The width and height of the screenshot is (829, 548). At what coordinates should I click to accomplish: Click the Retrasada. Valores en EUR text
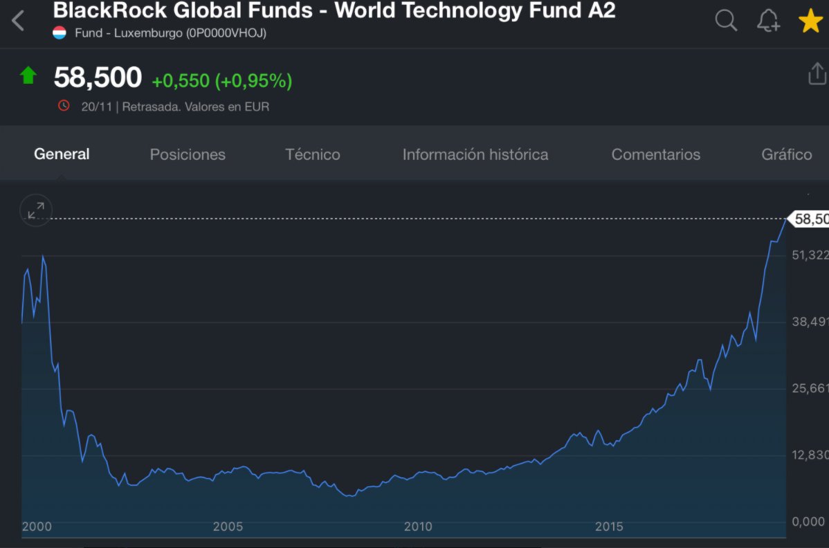196,107
